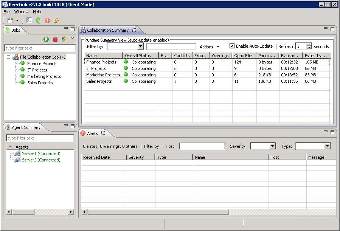Screen dimensions: 340x231
Task: Sort by Name column header
Action: click(103, 56)
